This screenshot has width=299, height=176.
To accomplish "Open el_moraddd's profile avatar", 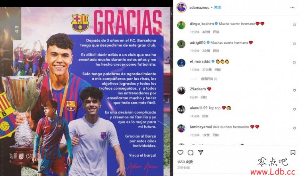I will point(181,63).
